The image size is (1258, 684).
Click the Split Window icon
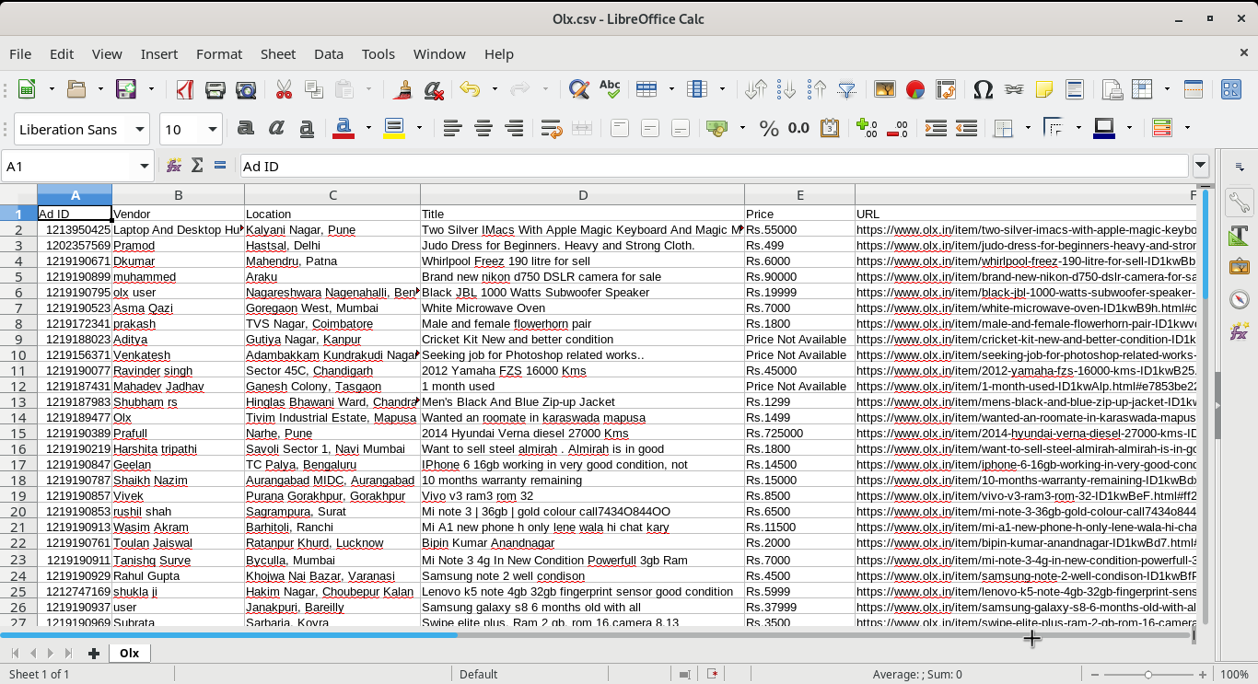(1194, 89)
